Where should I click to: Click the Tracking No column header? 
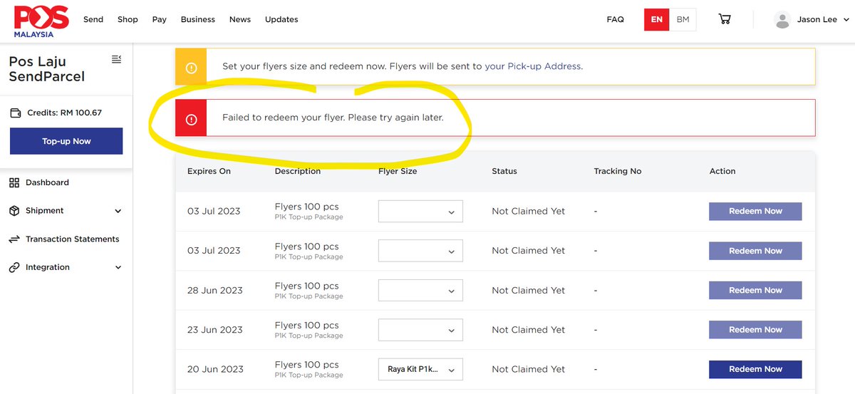617,171
